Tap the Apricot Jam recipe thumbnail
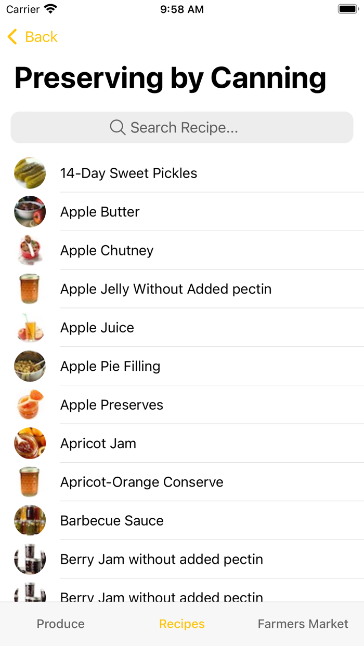364x646 pixels. [30, 443]
